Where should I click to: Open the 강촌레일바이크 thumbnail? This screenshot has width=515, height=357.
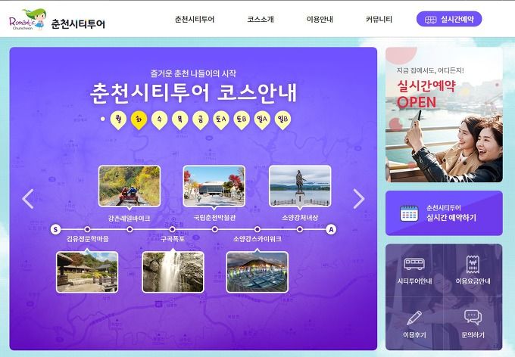pyautogui.click(x=130, y=186)
